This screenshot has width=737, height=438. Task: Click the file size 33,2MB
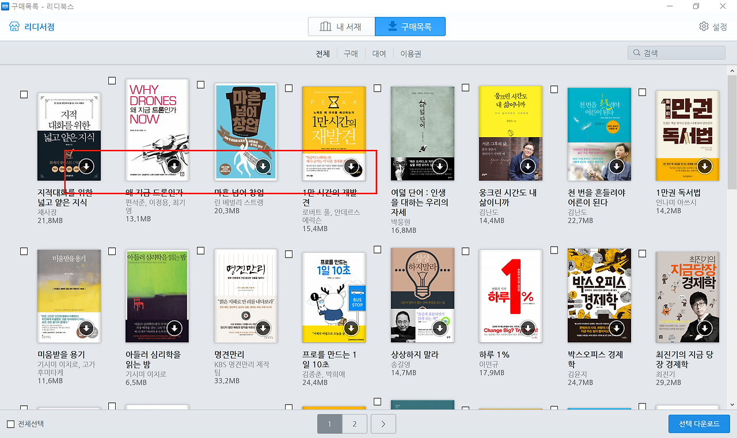click(x=227, y=381)
